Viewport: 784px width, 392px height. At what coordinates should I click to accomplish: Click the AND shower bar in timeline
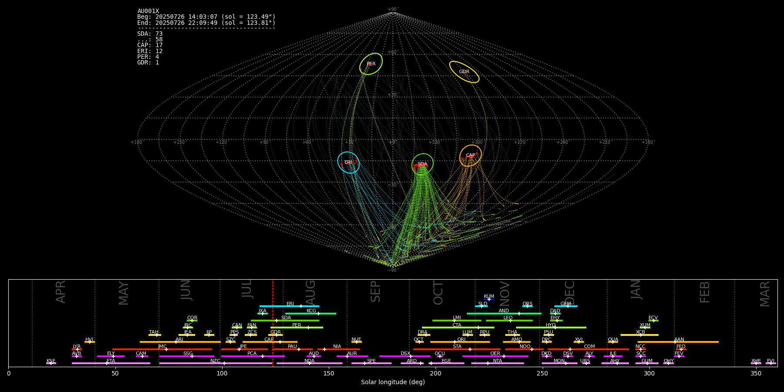tap(504, 313)
